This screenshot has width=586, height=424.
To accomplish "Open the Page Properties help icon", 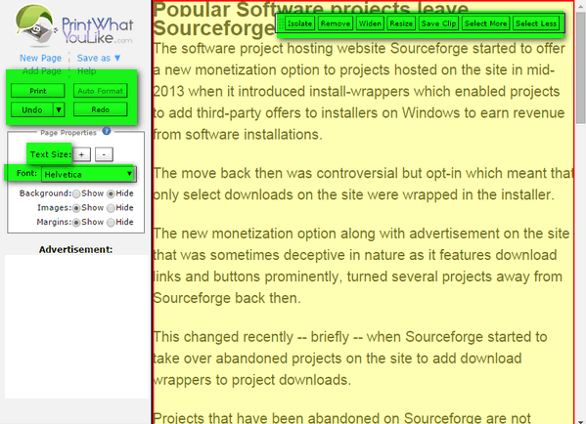I will click(x=107, y=131).
